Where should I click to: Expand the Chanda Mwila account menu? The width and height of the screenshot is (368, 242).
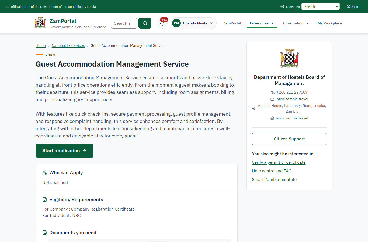[x=194, y=23]
